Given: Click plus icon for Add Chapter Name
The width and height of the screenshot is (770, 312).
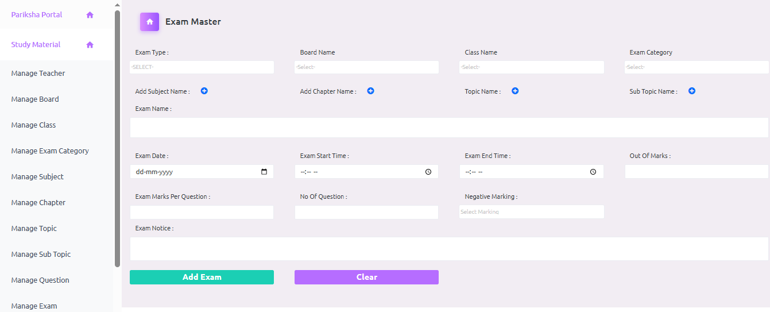Looking at the screenshot, I should pos(371,91).
